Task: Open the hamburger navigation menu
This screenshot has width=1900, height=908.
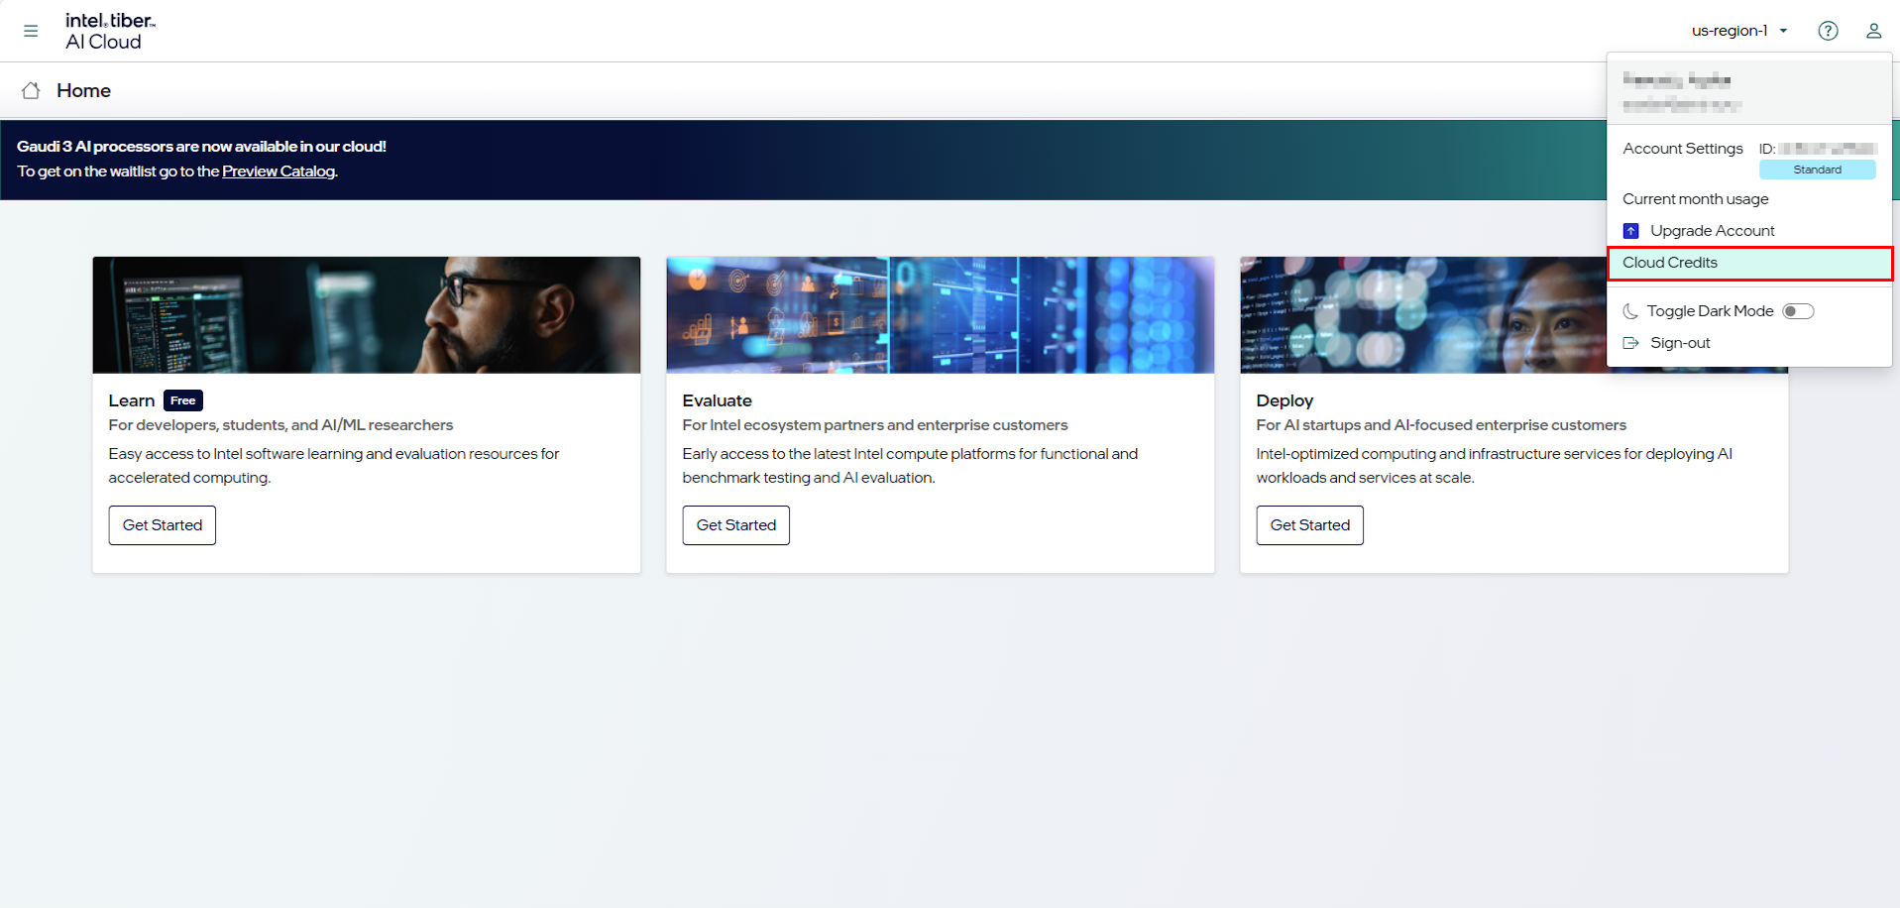Action: click(31, 31)
